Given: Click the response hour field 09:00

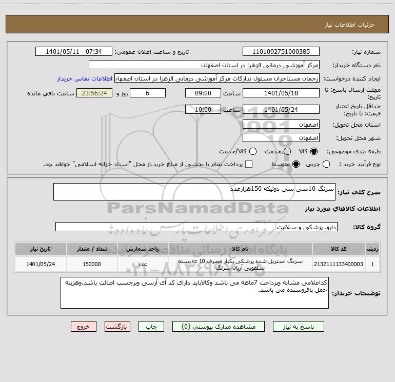Looking at the screenshot, I should point(203,93).
